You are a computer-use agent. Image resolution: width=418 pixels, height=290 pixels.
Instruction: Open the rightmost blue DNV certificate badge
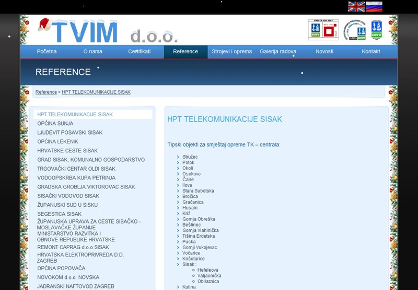(x=376, y=30)
